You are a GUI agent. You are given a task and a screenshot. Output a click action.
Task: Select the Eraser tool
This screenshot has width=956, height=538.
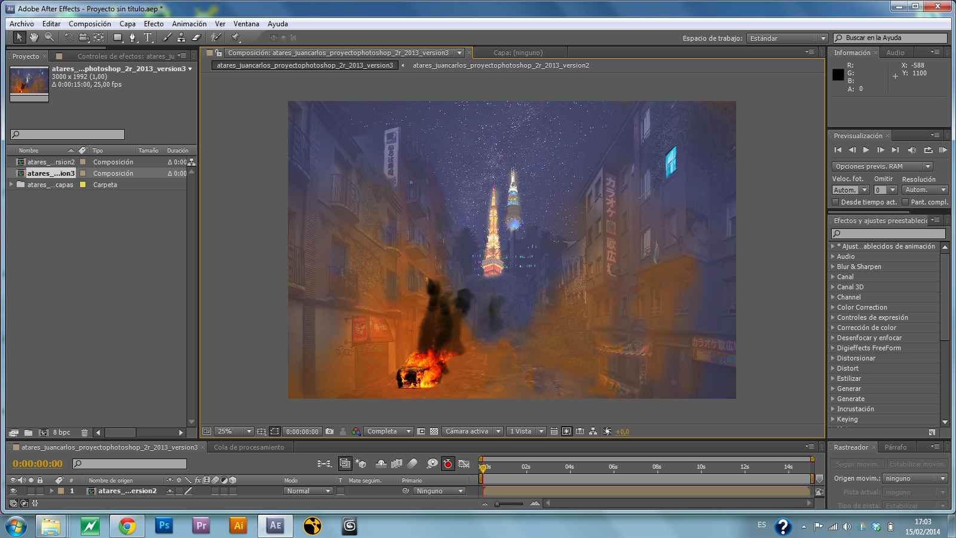click(196, 38)
